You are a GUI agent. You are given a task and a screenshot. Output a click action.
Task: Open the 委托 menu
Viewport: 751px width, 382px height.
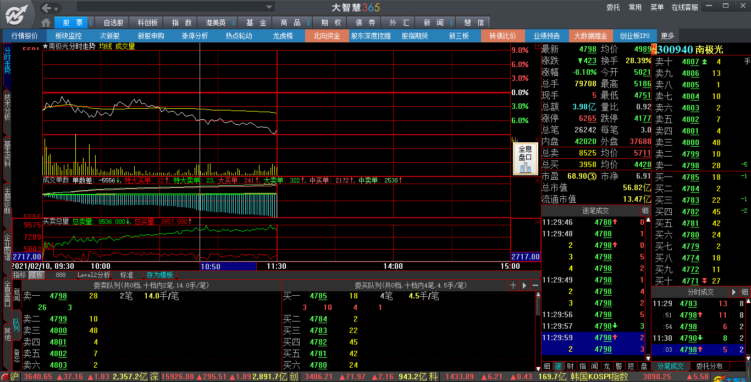[613, 7]
